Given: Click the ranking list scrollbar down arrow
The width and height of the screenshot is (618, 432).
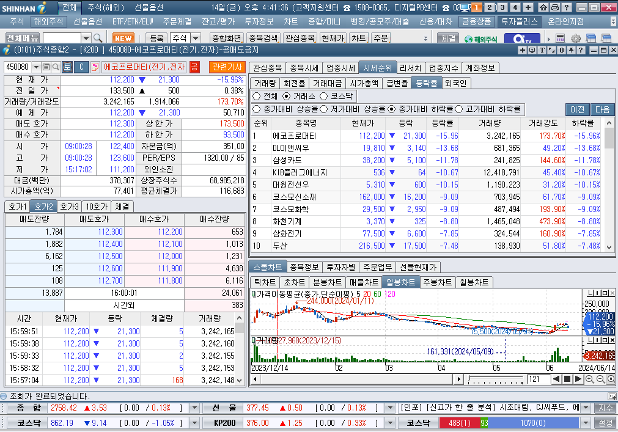Looking at the screenshot, I should pyautogui.click(x=609, y=247).
